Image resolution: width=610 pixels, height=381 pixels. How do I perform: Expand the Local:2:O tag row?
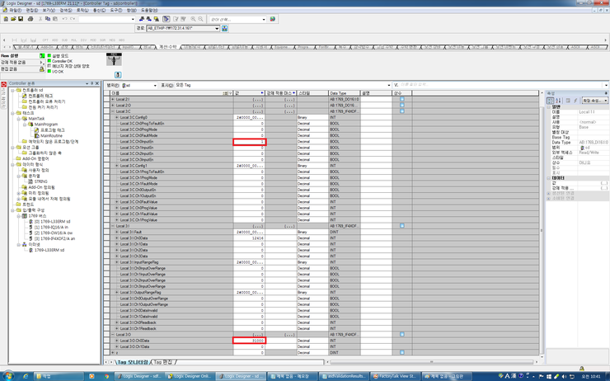(x=113, y=105)
